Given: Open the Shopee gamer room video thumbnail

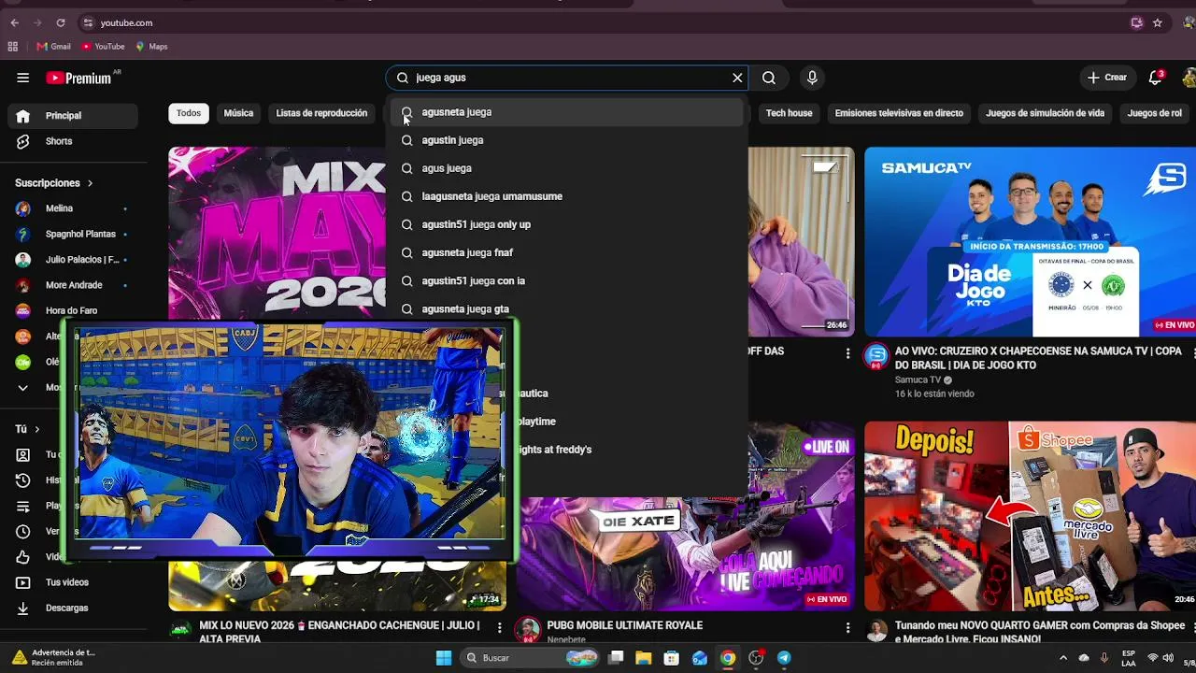Looking at the screenshot, I should click(1030, 516).
